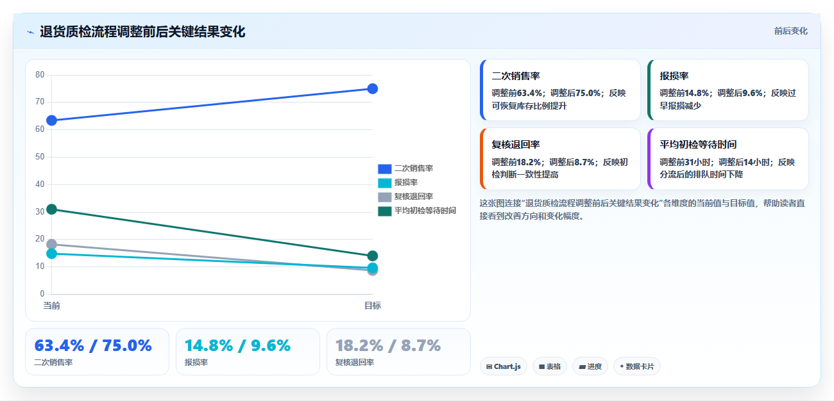Screen dimensions: 834x401
Task: Click the text 调整前31小时；调整后14小时
Action: click(x=715, y=162)
